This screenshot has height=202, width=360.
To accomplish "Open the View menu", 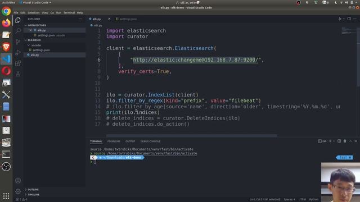I will pyautogui.click(x=45, y=12).
